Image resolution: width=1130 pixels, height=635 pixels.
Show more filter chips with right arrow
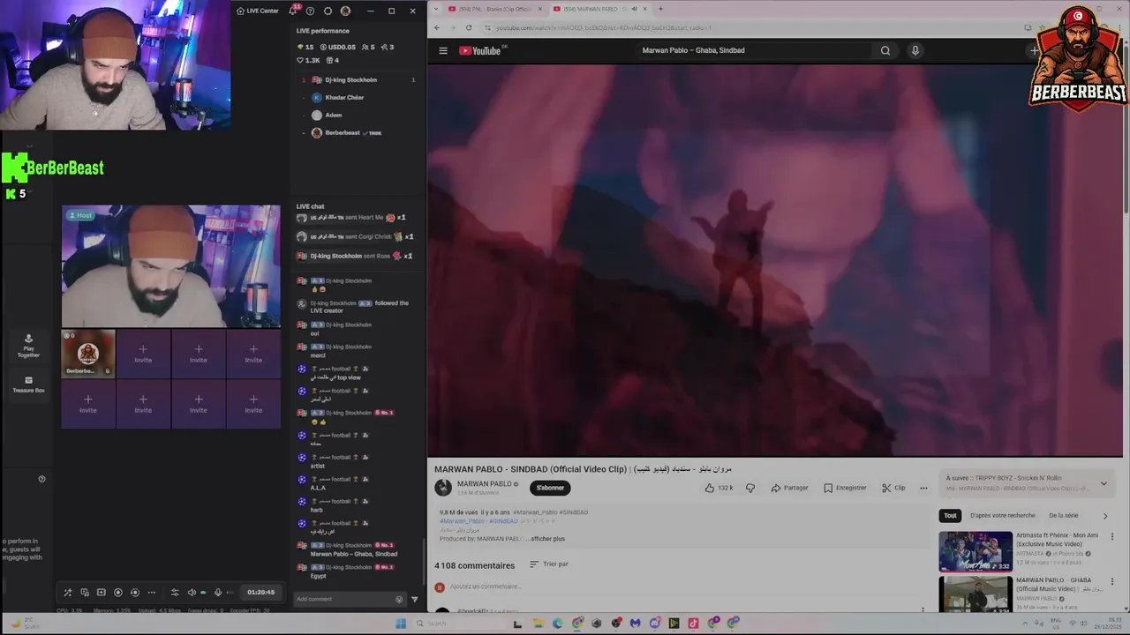pyautogui.click(x=1105, y=516)
